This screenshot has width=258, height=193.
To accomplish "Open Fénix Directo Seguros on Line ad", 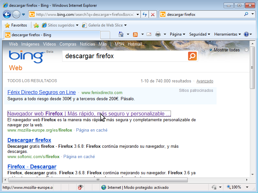I will click(42, 92).
